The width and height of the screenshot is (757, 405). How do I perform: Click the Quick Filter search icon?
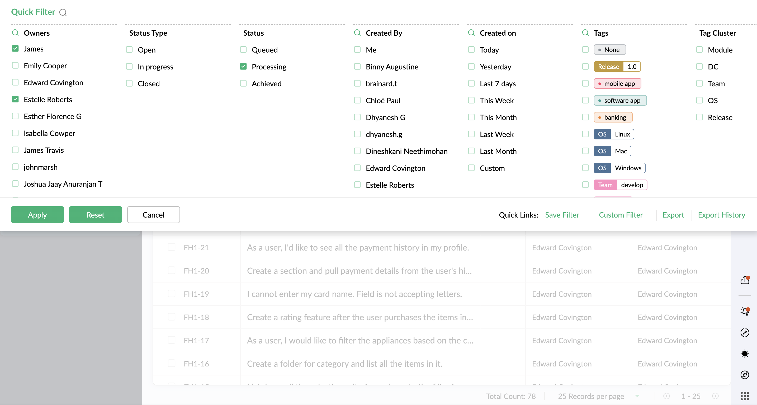(x=63, y=13)
